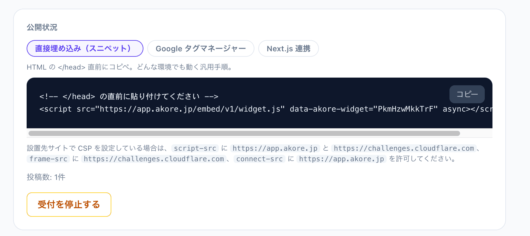
Task: Click the 受付を停止する button
Action: [x=69, y=205]
